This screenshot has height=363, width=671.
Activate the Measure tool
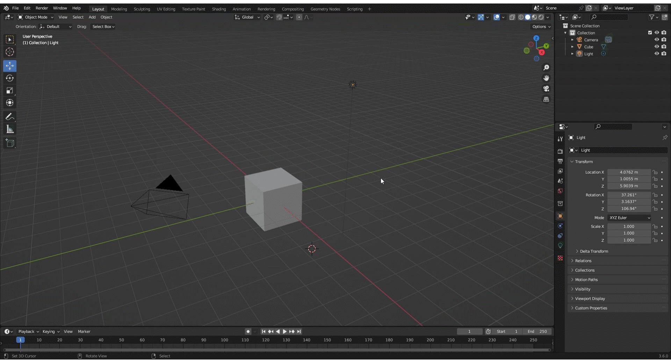tap(10, 129)
